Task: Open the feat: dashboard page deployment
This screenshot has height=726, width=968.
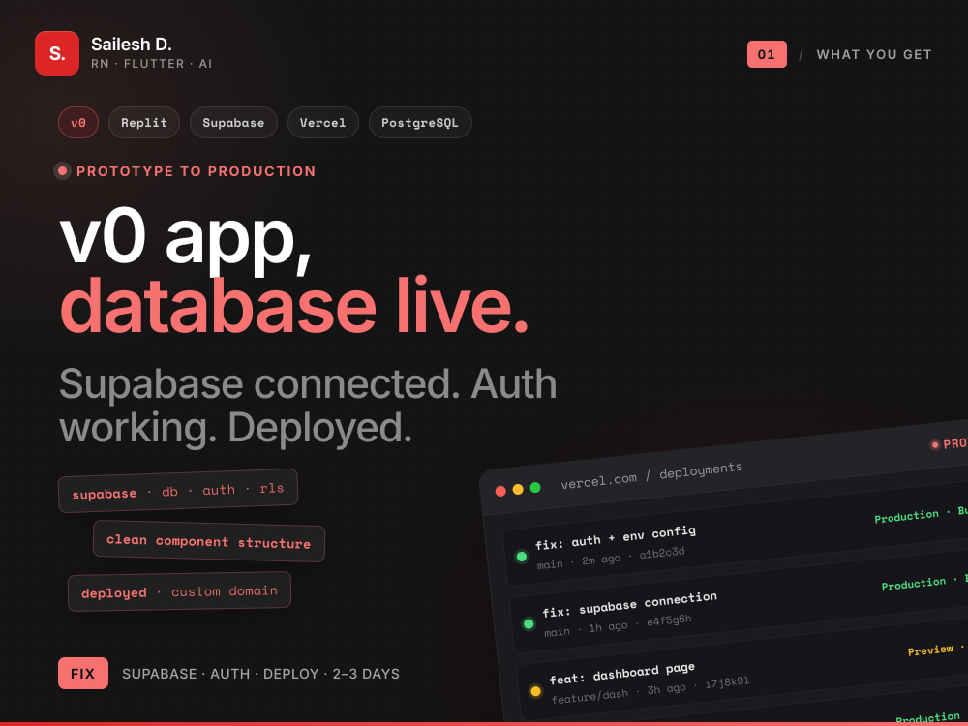Action: coord(622,673)
